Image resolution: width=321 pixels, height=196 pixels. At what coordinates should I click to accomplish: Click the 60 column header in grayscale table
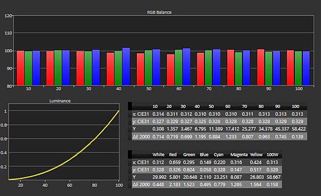228,106
